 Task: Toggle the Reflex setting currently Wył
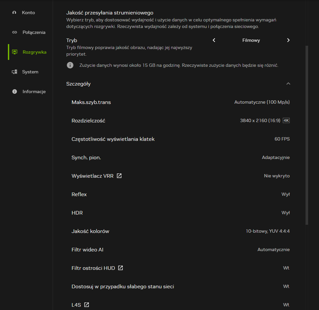pyautogui.click(x=285, y=194)
